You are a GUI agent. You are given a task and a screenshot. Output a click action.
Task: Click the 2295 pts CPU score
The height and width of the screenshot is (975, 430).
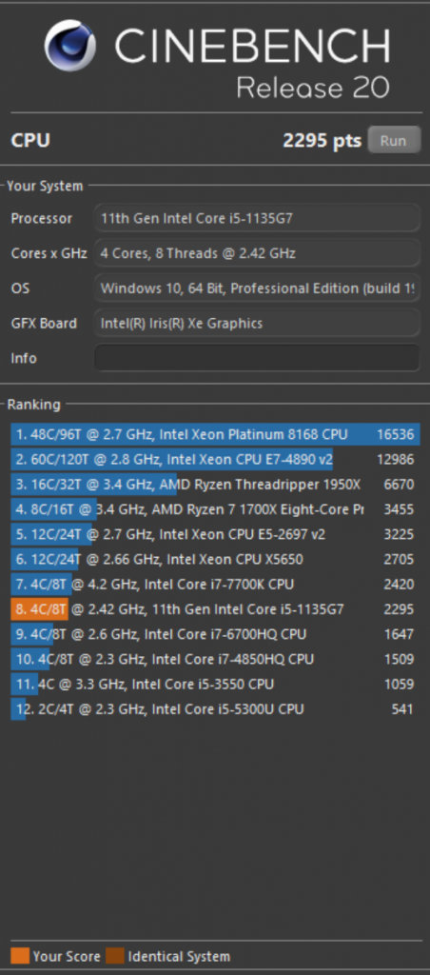pos(322,141)
